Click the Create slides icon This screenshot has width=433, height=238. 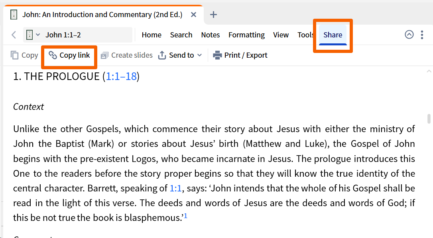pyautogui.click(x=104, y=55)
